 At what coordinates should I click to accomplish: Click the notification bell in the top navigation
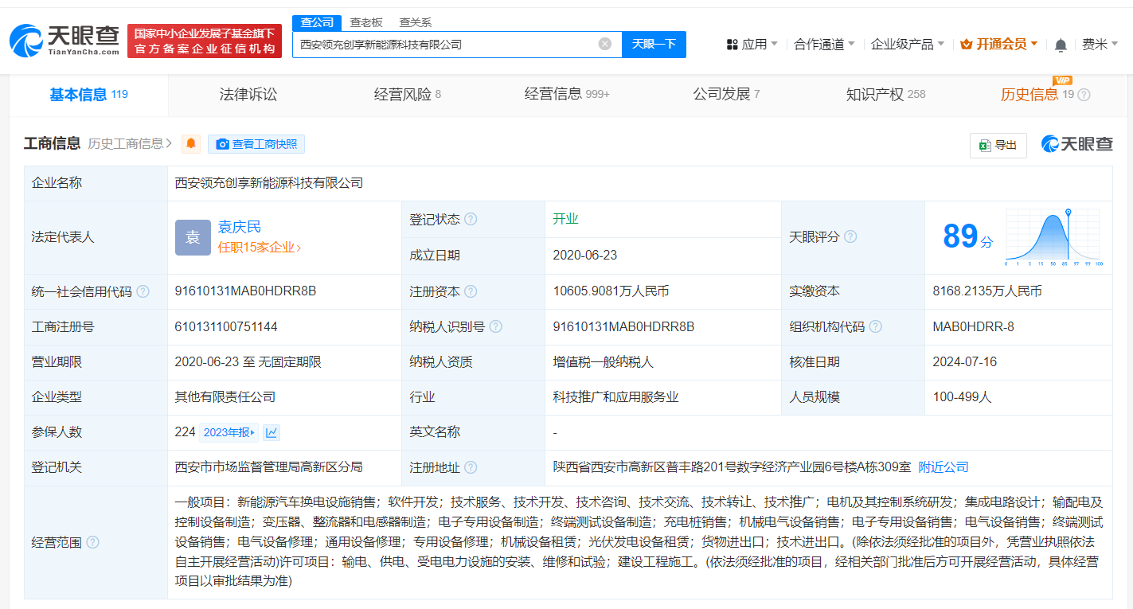click(1060, 45)
